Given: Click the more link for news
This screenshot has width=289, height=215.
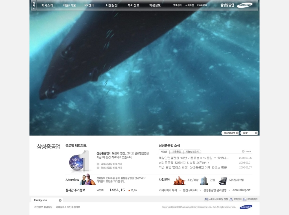Looking at the screenshot, I should (248, 151).
